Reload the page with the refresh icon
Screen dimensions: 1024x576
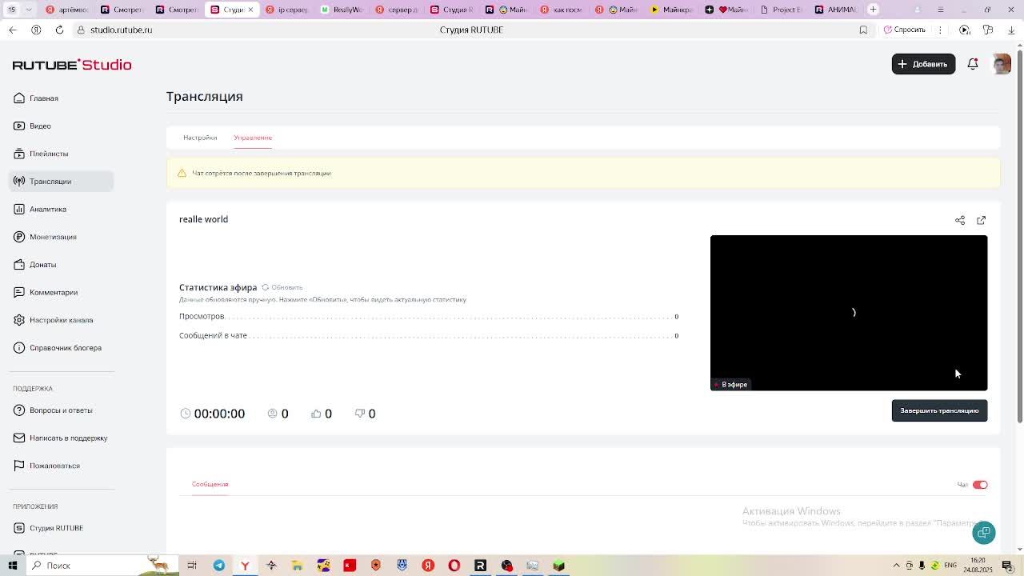point(59,30)
